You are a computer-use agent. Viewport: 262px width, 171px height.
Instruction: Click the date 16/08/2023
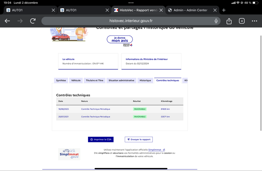pos(64,109)
